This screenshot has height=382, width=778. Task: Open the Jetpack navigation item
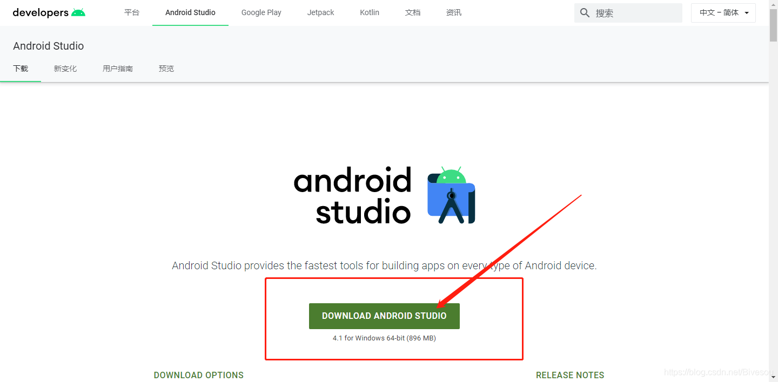[321, 12]
